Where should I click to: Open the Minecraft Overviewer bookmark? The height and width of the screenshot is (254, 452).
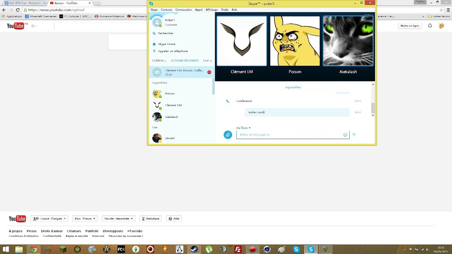coord(41,16)
